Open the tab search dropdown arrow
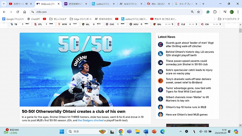242x136 pixels. (x=4, y=4)
